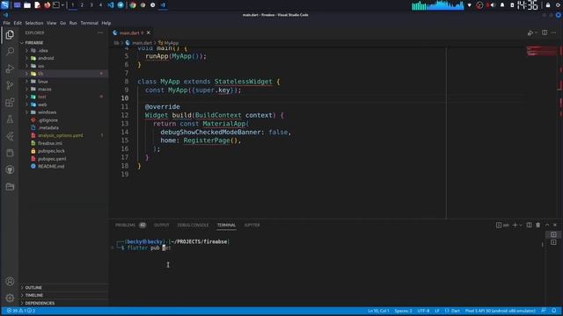Switch to the OUTPUT tab
The image size is (563, 316).
(x=161, y=225)
